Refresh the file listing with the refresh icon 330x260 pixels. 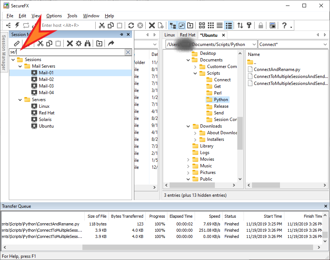(131, 25)
